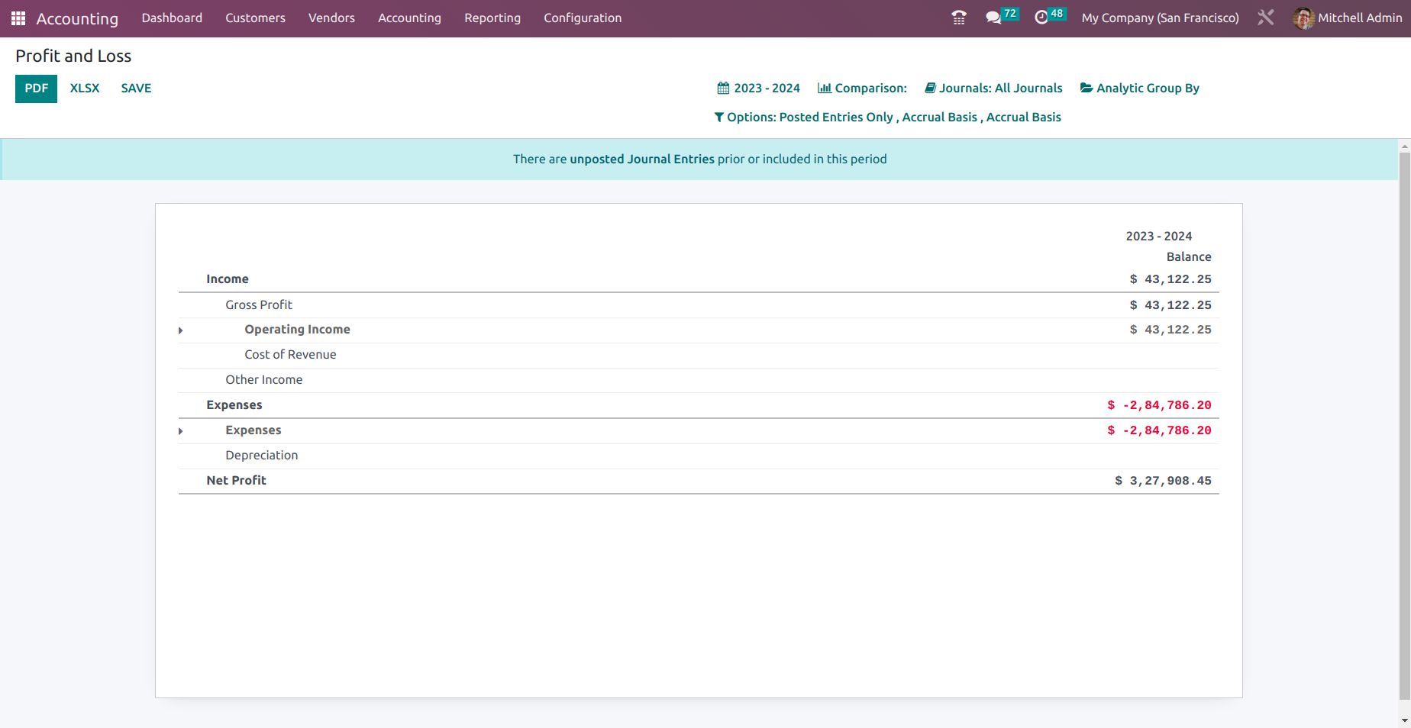
Task: Open the unposted Journal Entries link
Action: click(641, 159)
